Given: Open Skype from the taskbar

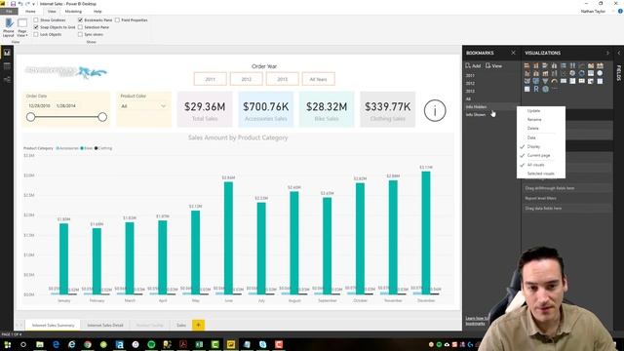Looking at the screenshot, I should point(262,344).
